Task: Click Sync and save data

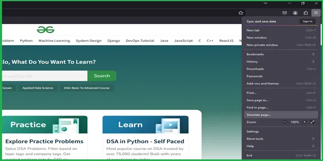Action: pos(261,21)
